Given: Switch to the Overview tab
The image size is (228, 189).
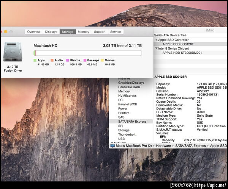Looking at the screenshot, I should pyautogui.click(x=34, y=32).
